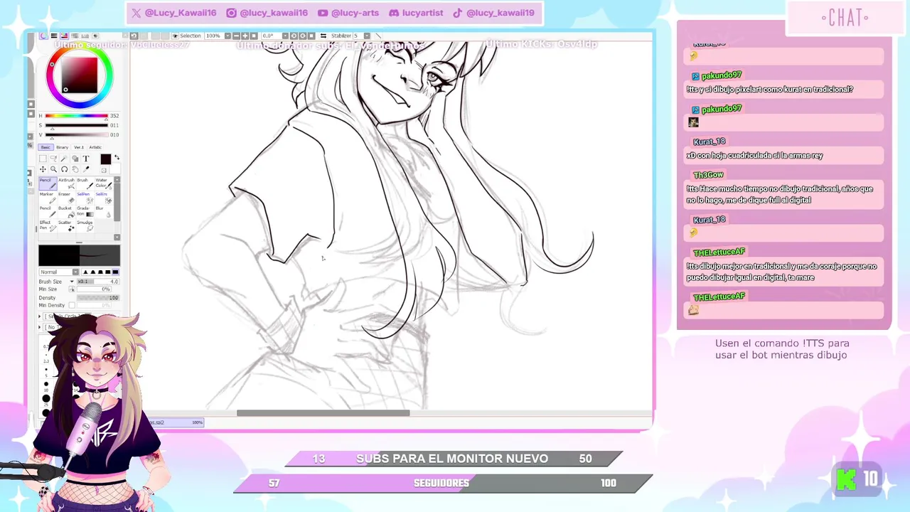Reset rotation angle button
Image resolution: width=910 pixels, height=512 pixels.
click(311, 36)
